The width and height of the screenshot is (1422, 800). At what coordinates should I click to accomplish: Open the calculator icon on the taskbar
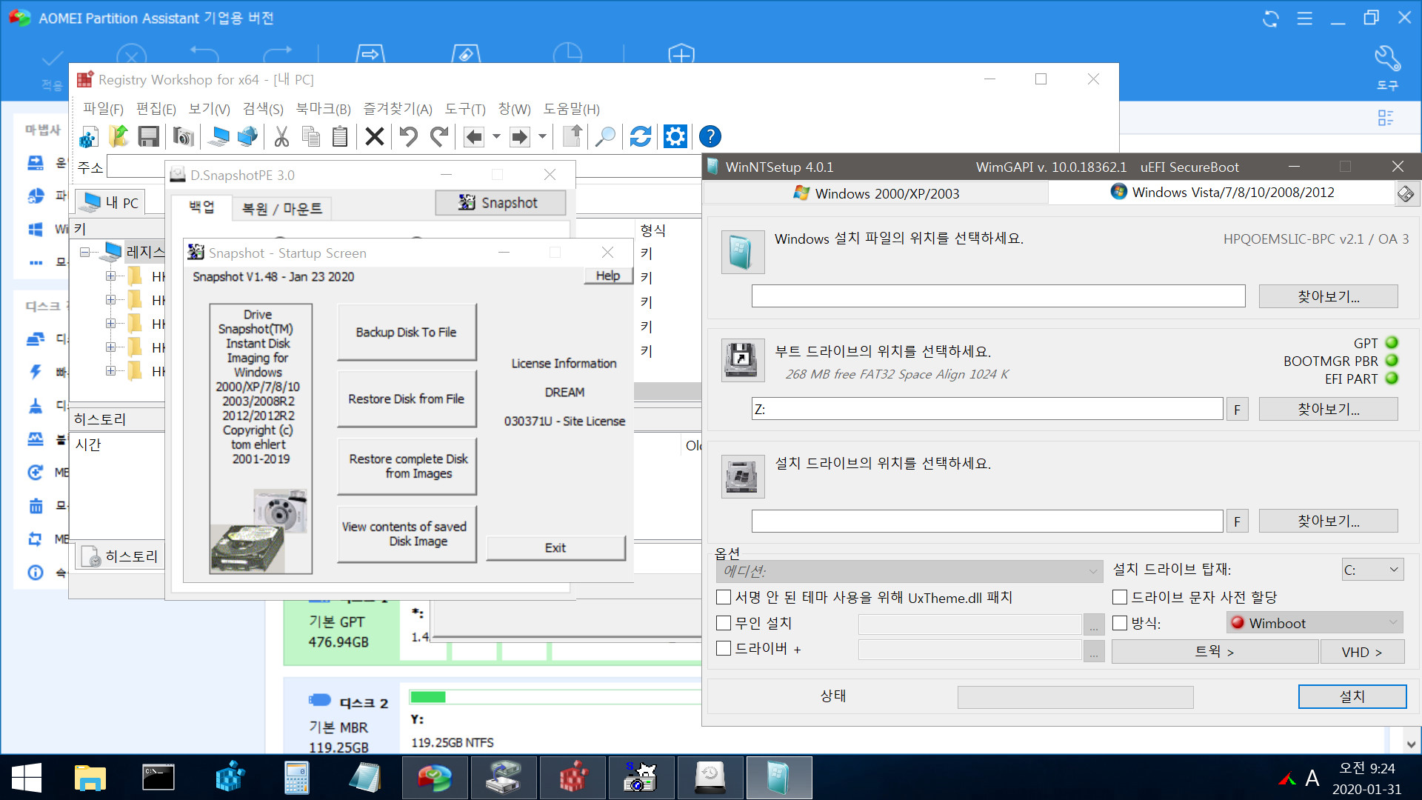296,778
